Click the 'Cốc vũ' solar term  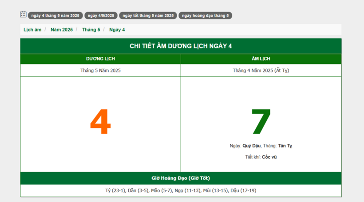click(269, 157)
